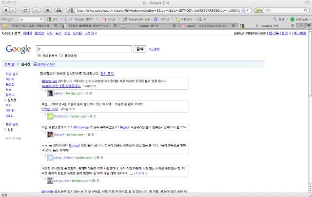Image resolution: width=312 pixels, height=197 pixels.
Task: Click the Google logo on the Google toolbar
Action: tap(7, 20)
